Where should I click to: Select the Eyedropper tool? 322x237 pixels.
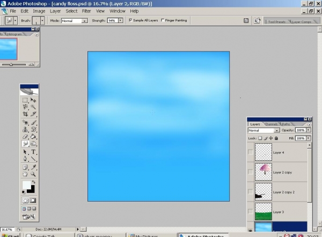pos(33,167)
